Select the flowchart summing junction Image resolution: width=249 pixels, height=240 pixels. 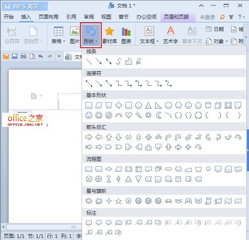tap(89, 179)
